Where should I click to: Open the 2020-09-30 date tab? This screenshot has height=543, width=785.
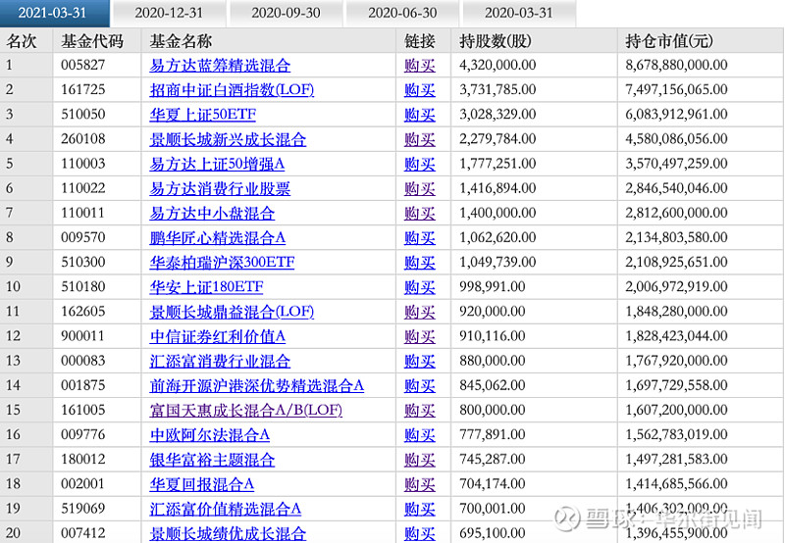[x=286, y=13]
